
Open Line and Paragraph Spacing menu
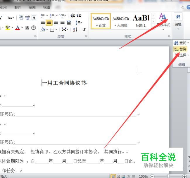tap(79, 23)
